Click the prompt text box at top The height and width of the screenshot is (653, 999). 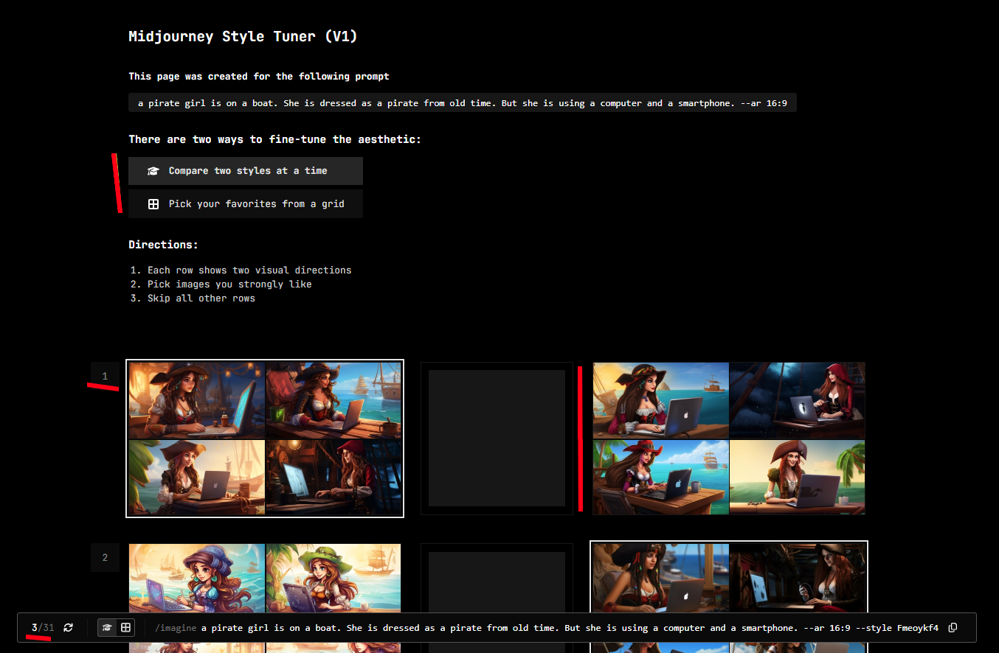[463, 103]
